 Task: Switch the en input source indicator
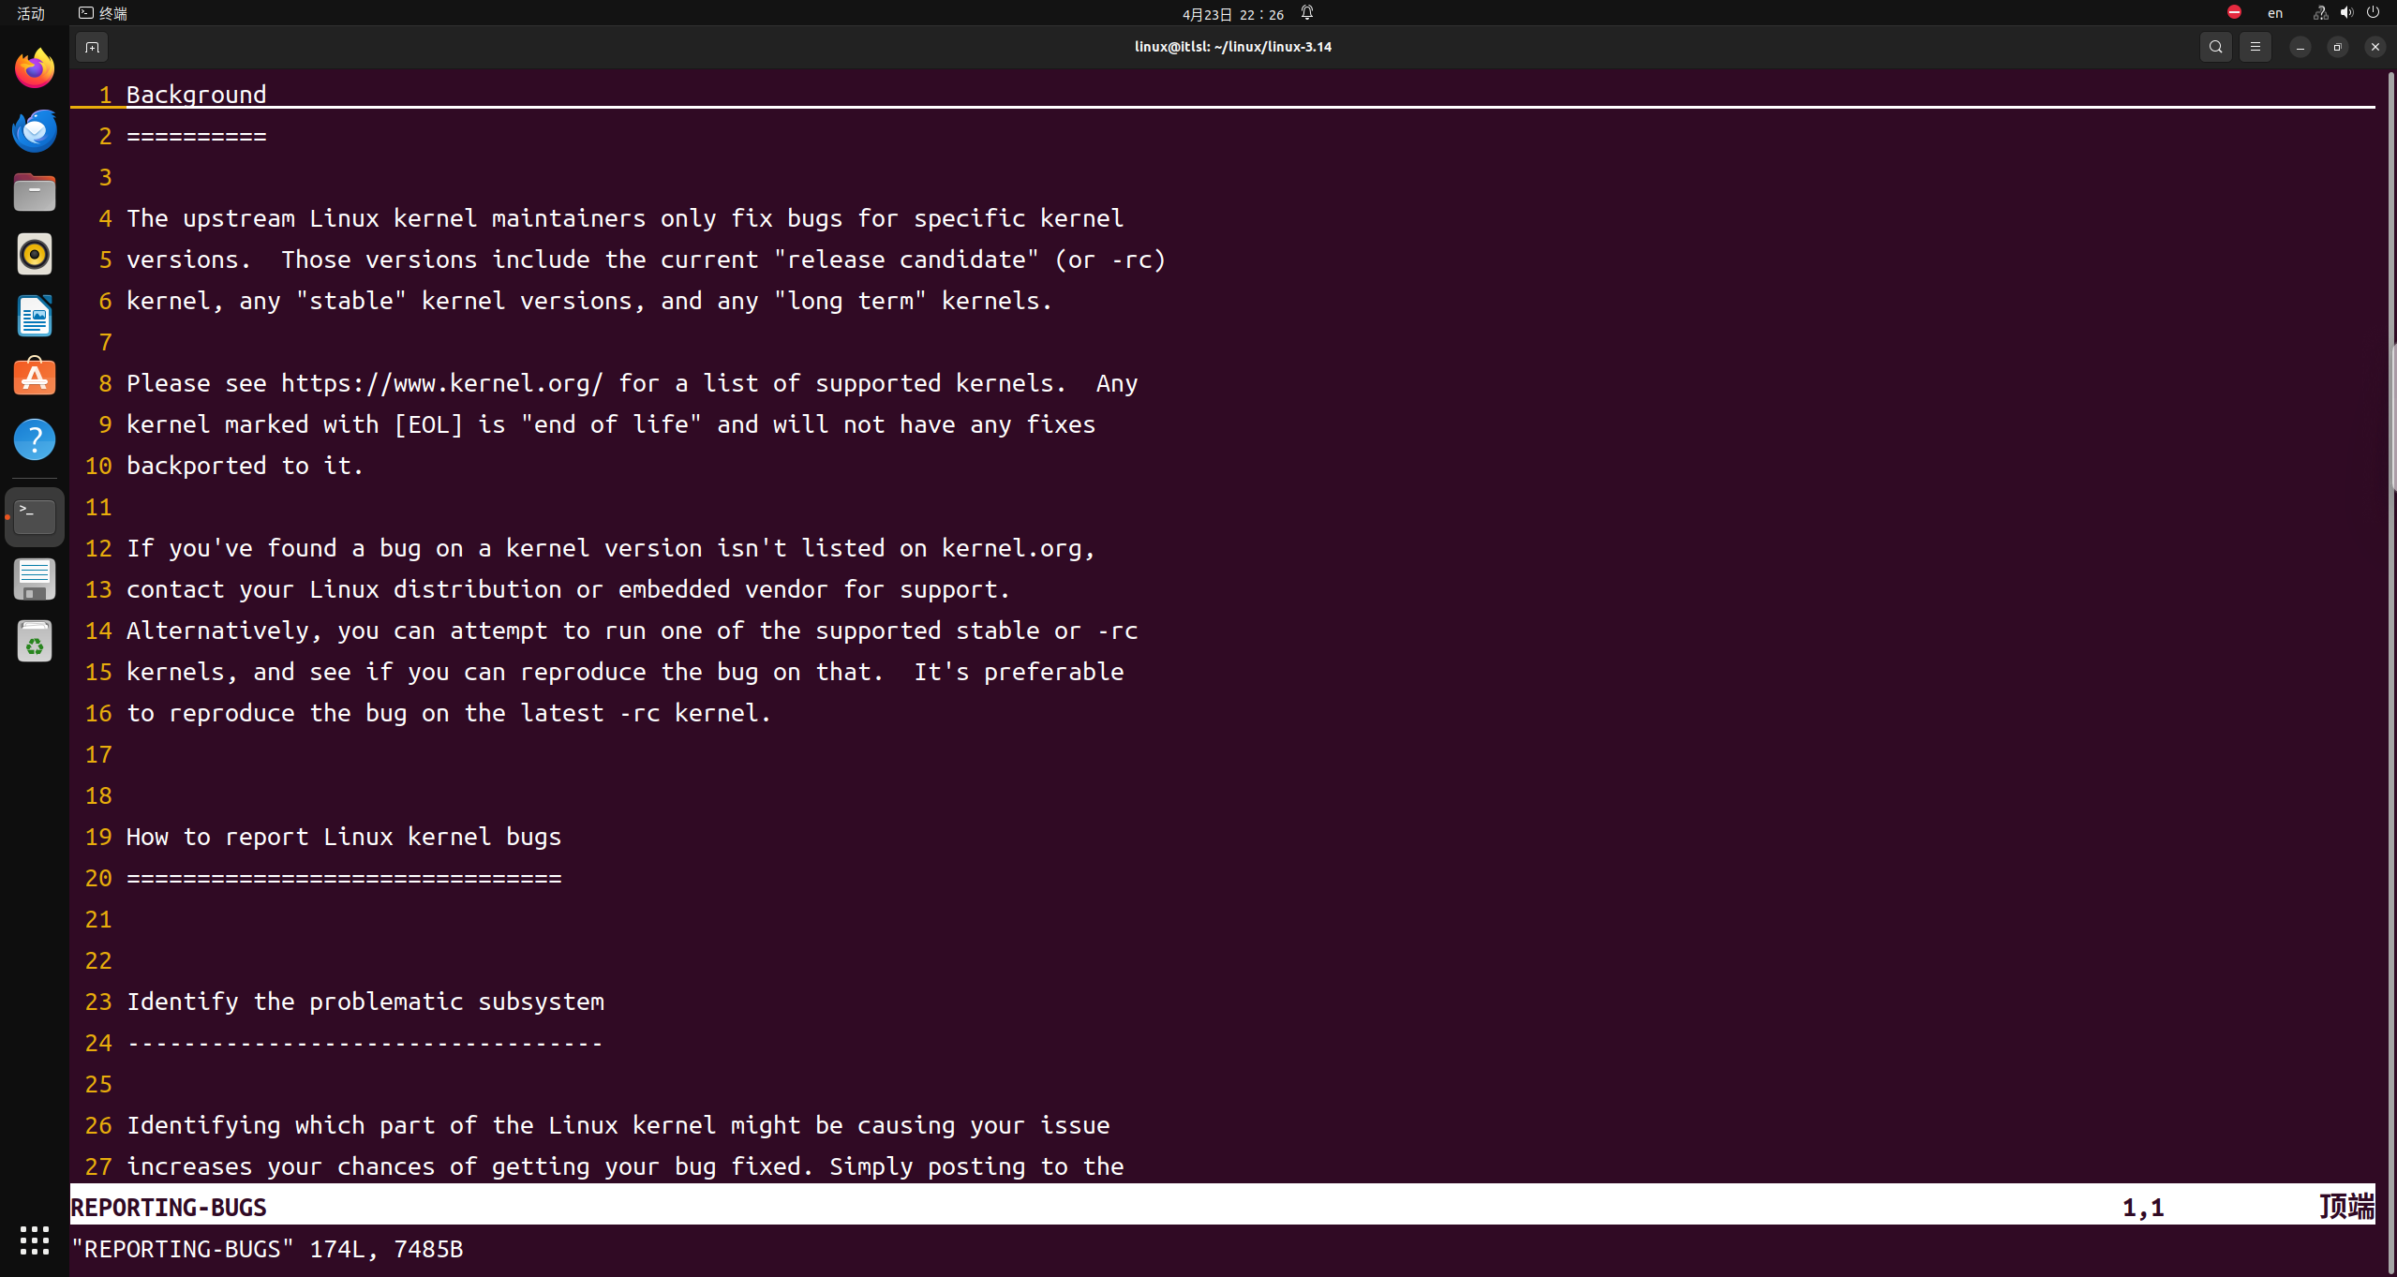point(2274,13)
